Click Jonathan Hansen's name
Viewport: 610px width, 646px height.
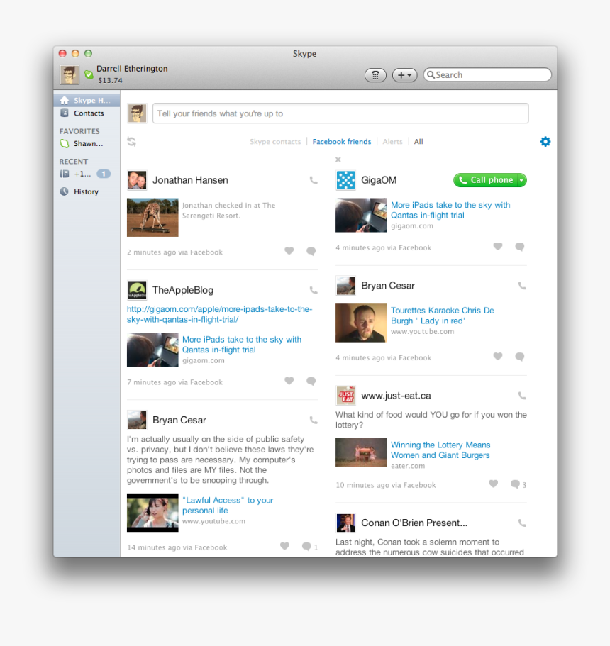click(x=190, y=180)
